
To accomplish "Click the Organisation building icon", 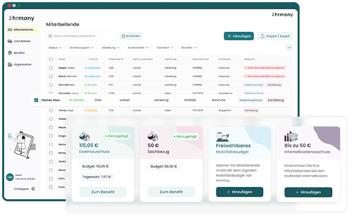I will pyautogui.click(x=10, y=64).
